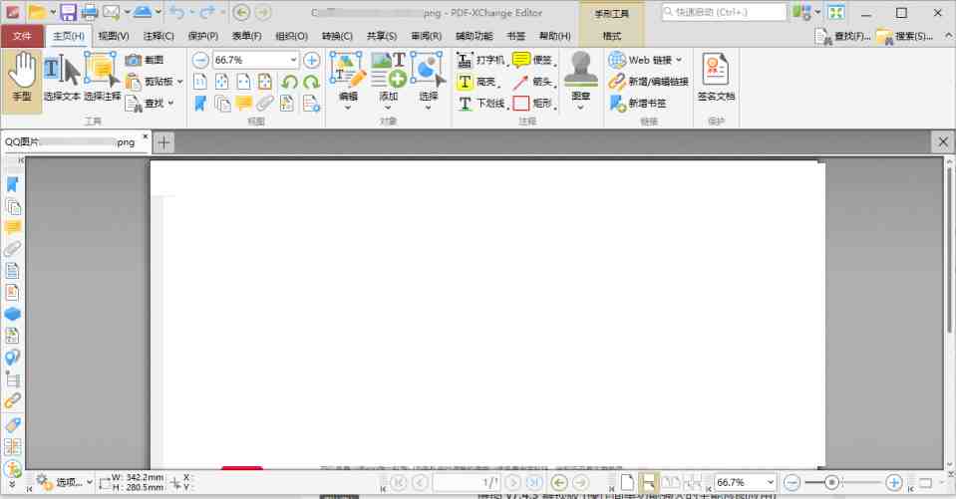The image size is (956, 499).
Task: Collapse the ribbon with top-right chevron
Action: point(948,36)
